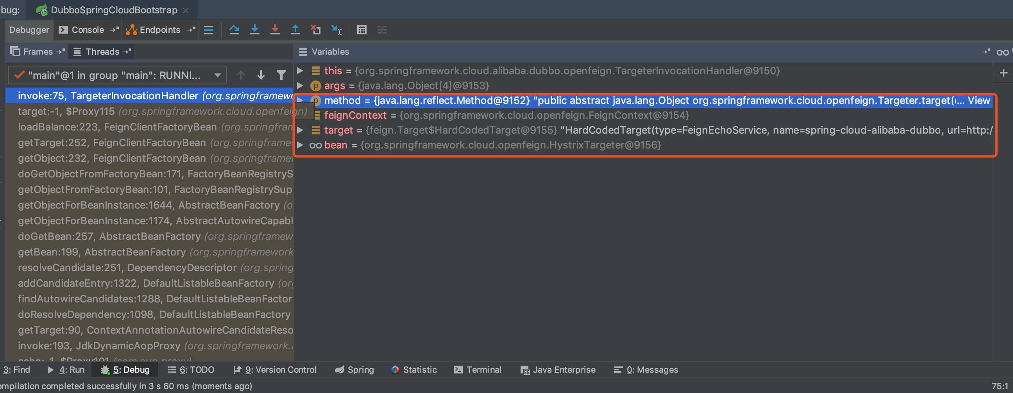Expand the 'this' variable node
Screen dimensions: 1013x393
tap(300, 71)
